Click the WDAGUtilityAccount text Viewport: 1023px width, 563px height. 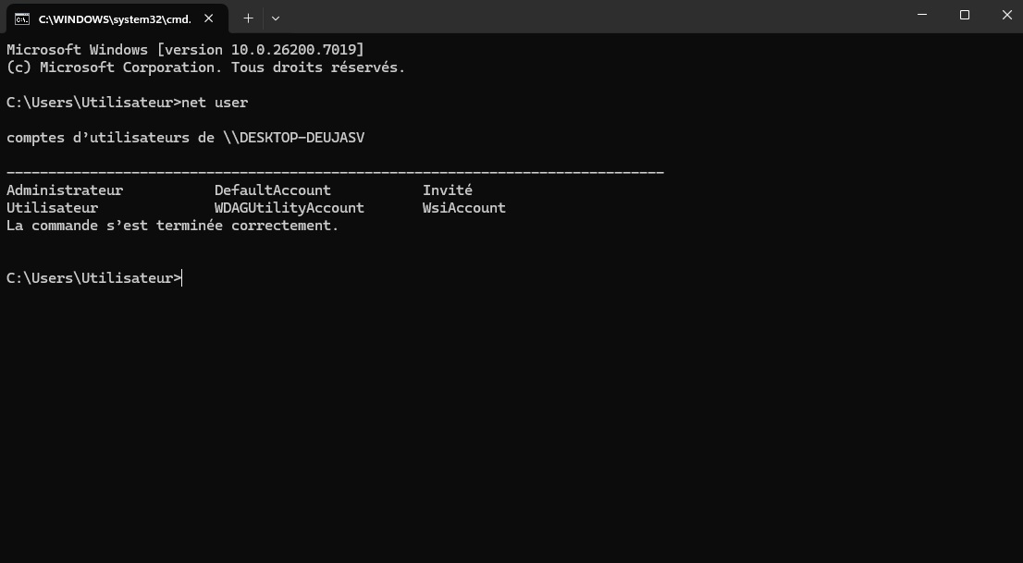[x=289, y=207]
